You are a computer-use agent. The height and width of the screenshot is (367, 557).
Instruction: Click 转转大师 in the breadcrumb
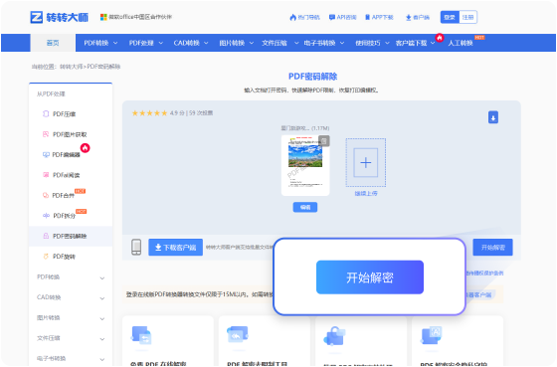coord(71,67)
